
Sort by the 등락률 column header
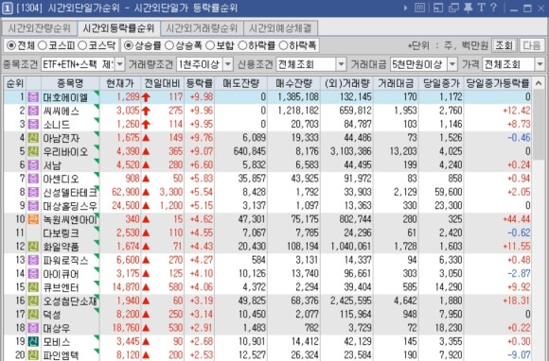click(200, 83)
